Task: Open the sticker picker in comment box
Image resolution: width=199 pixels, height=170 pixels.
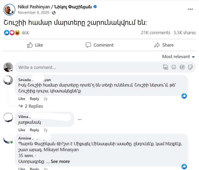Action: (x=190, y=67)
